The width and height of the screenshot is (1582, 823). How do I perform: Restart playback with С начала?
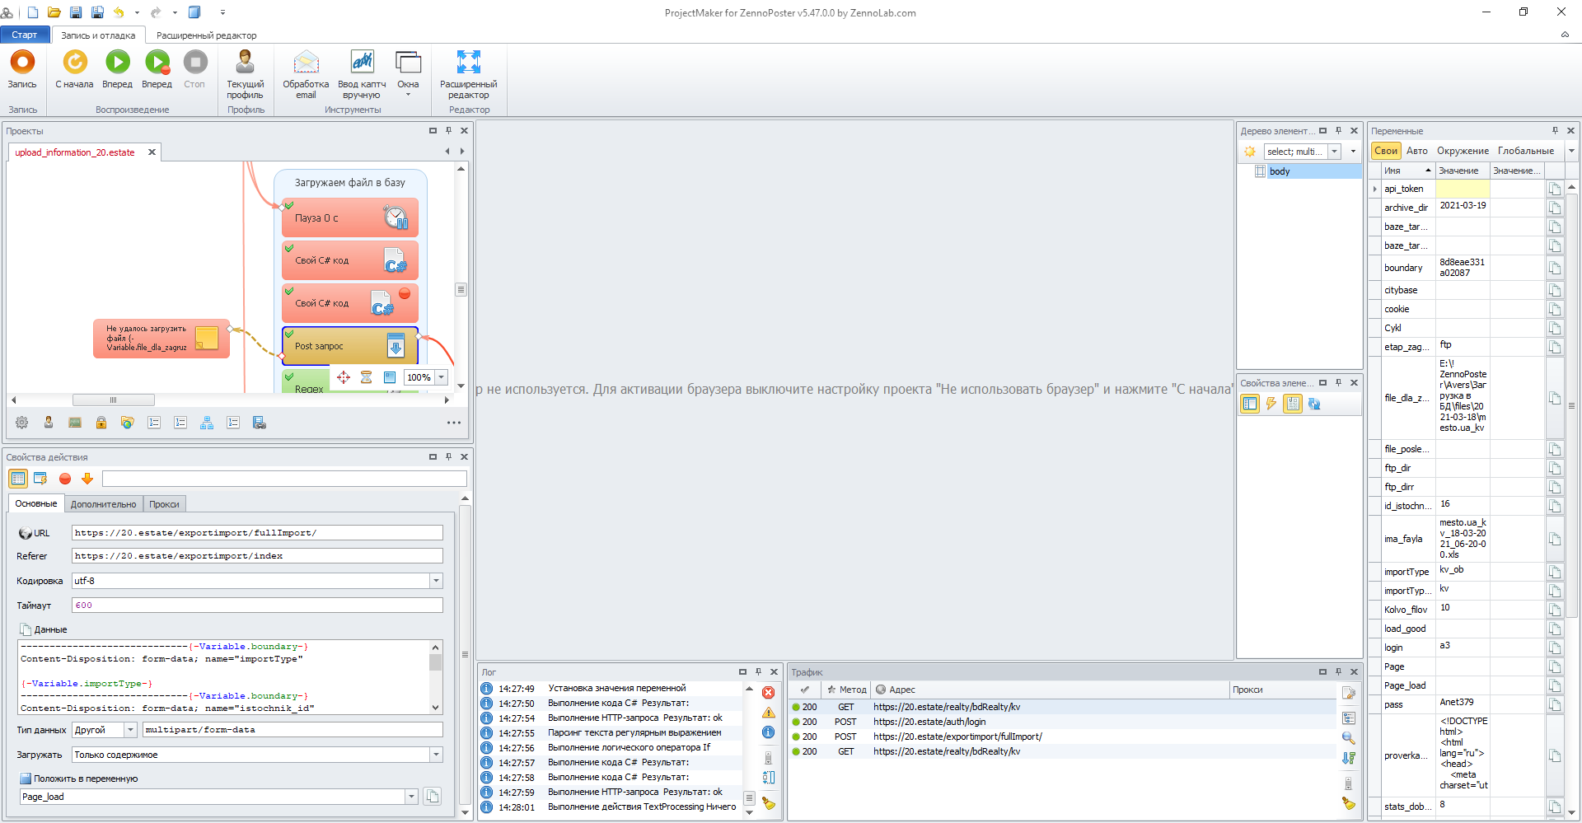pyautogui.click(x=74, y=69)
